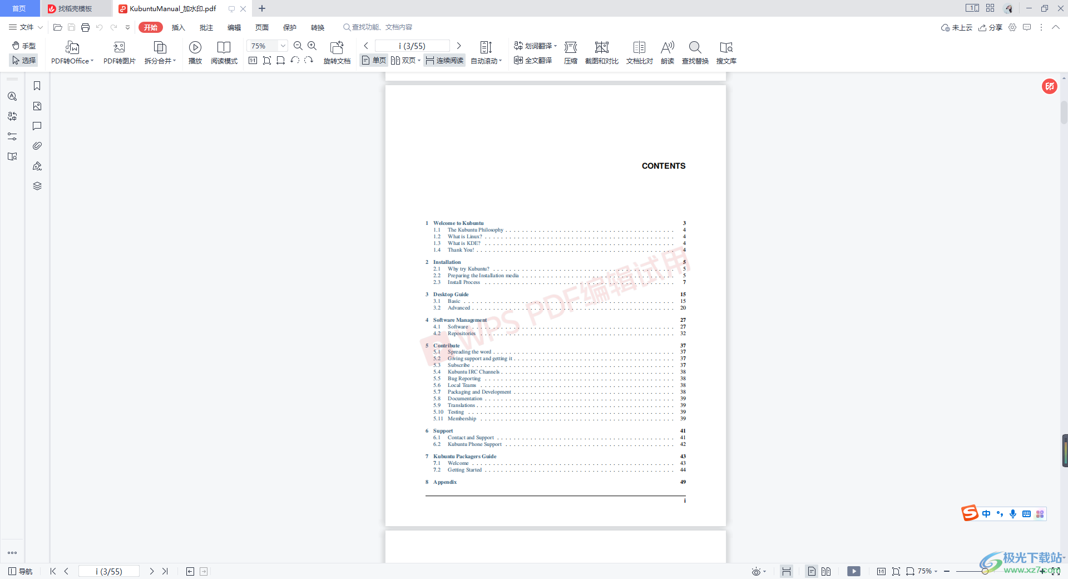Click full text translation (全文翻译)
The height and width of the screenshot is (579, 1068).
coord(533,60)
